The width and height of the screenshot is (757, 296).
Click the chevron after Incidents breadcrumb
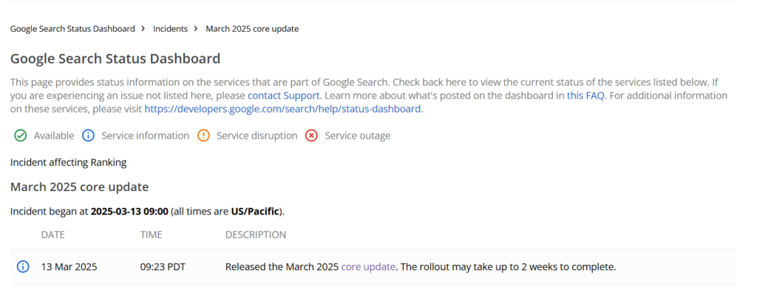(196, 29)
